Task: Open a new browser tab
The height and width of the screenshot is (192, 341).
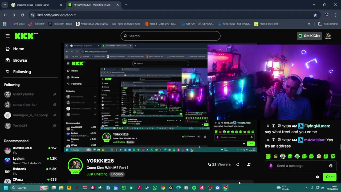Action: [126, 5]
